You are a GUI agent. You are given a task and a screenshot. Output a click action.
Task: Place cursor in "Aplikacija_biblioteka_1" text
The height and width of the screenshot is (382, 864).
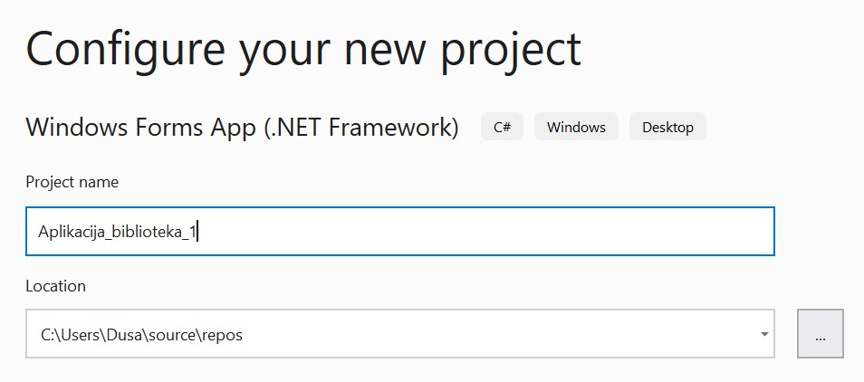click(x=117, y=233)
